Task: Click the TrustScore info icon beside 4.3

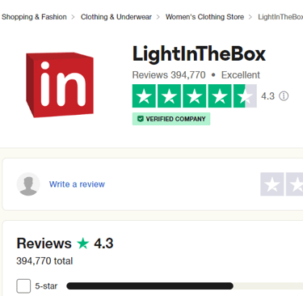Action: coord(284,96)
